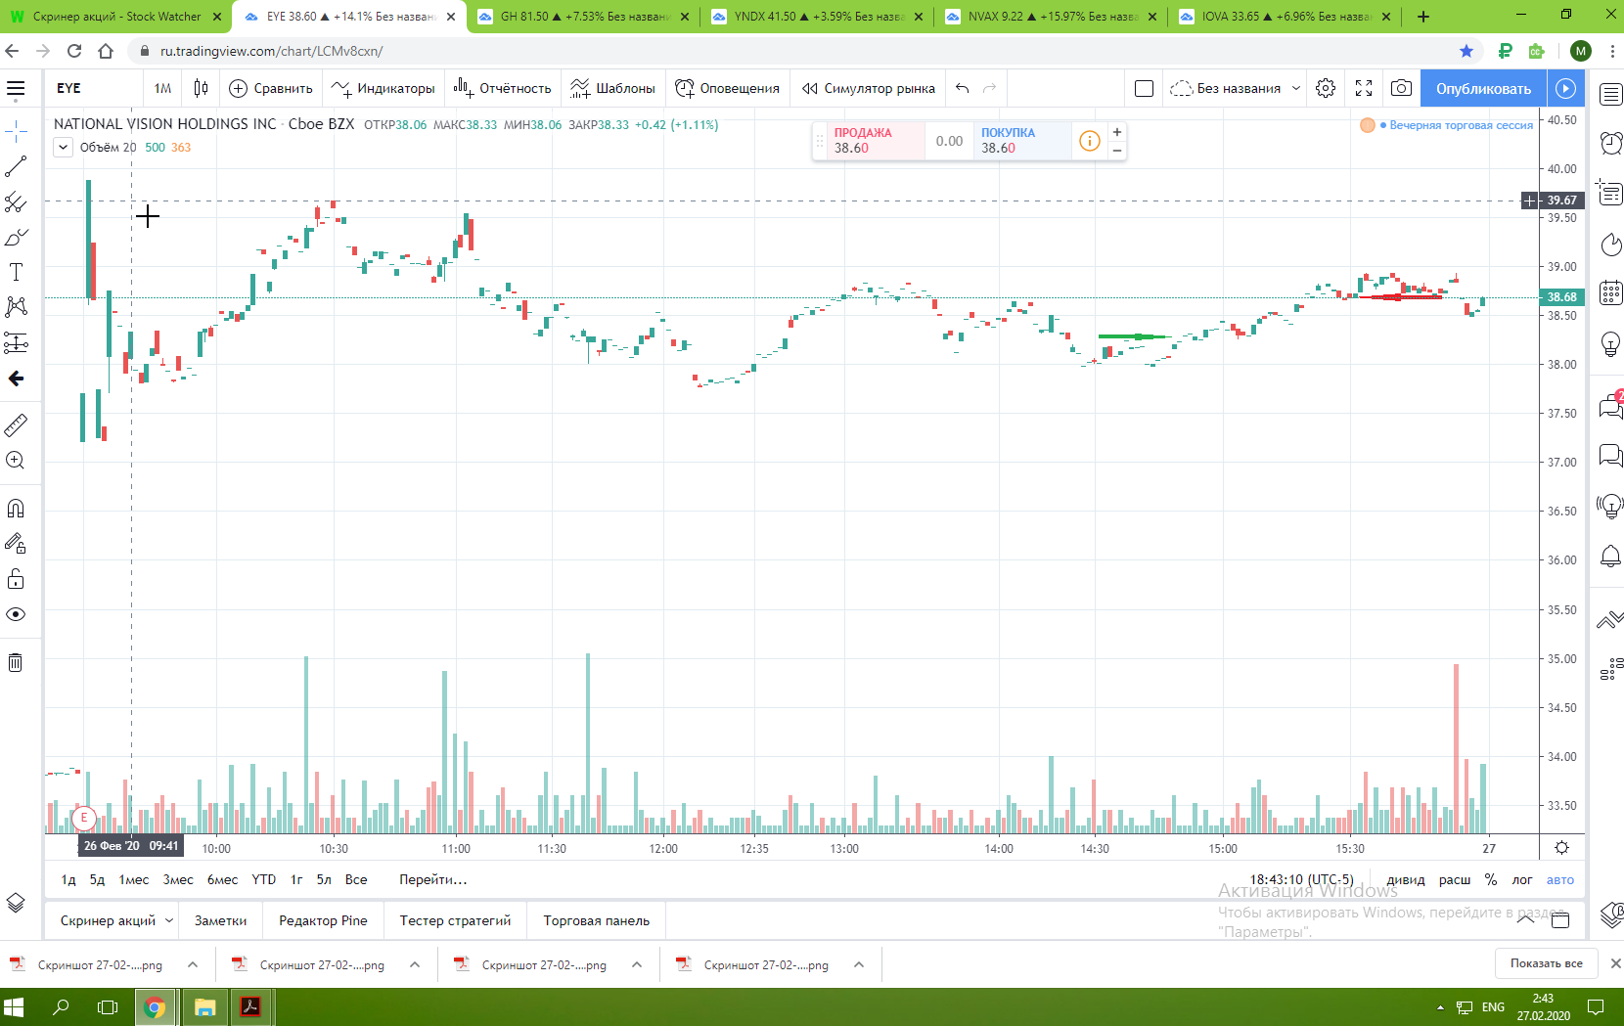1624x1026 pixels.
Task: Open the Тестер стратегий tab
Action: coord(455,920)
